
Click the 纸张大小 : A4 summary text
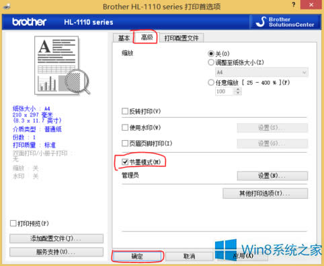point(32,108)
